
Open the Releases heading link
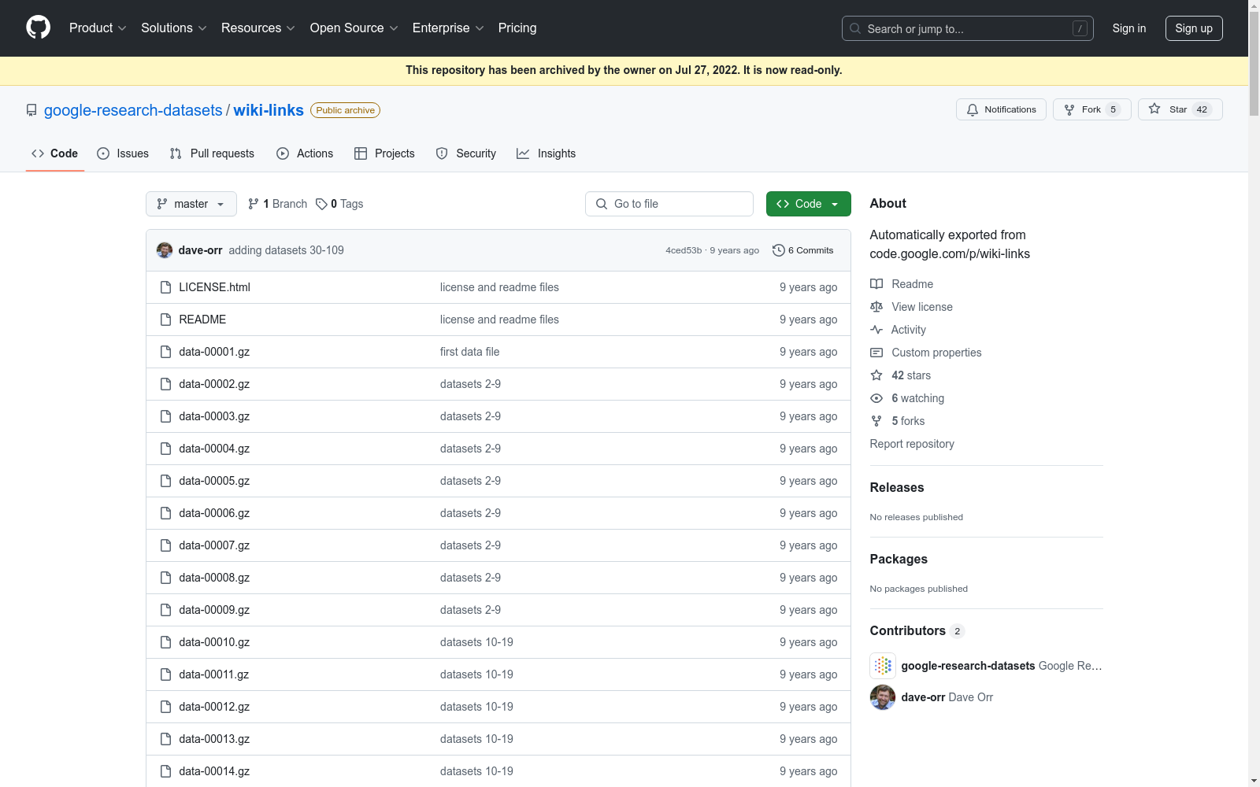coord(897,488)
